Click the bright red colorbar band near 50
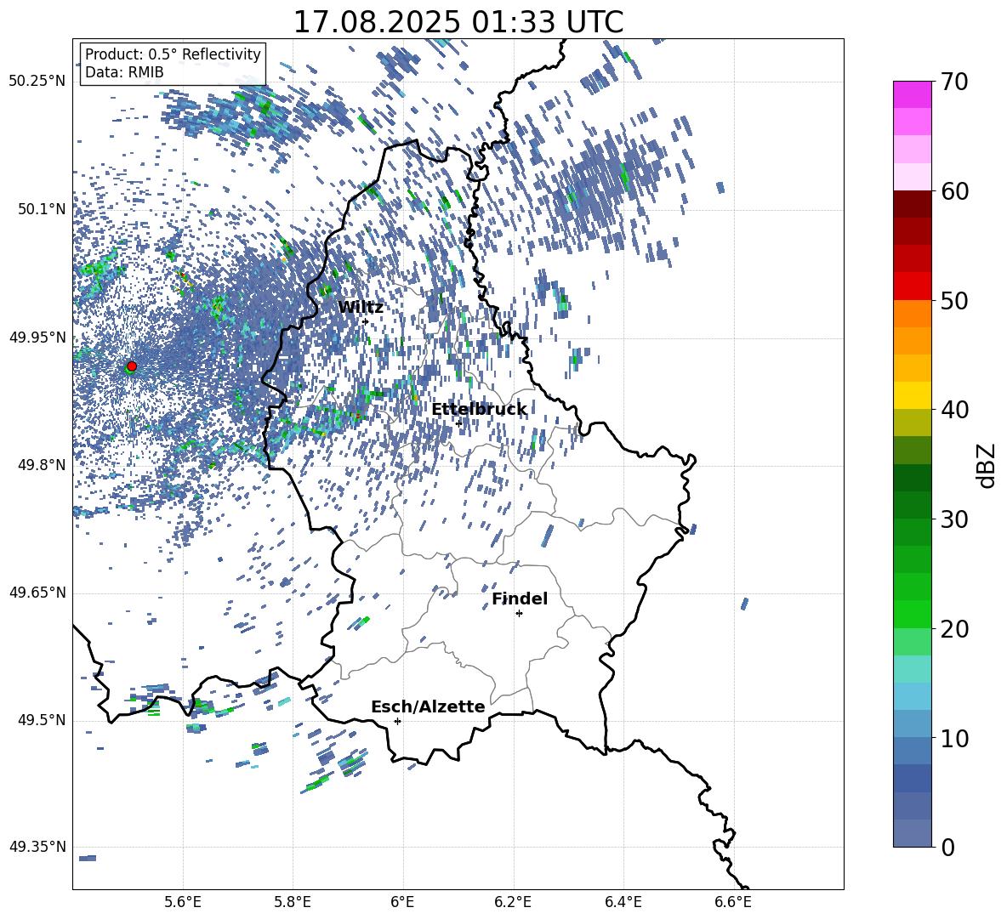This screenshot has width=1007, height=919. pos(912,286)
